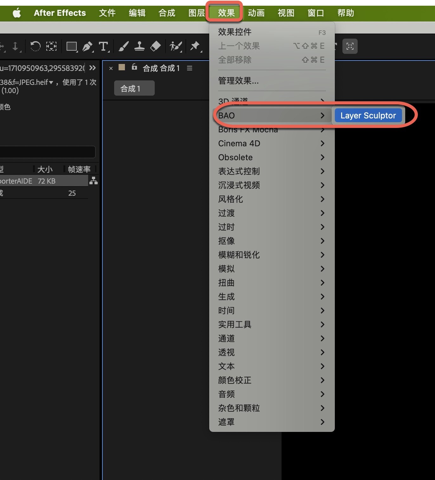This screenshot has width=435, height=480.
Task: Open the Apple menu
Action: click(16, 13)
